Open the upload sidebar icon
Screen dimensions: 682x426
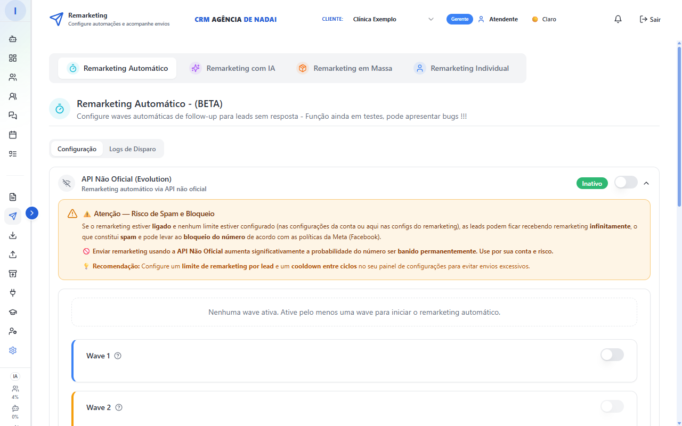tap(13, 255)
